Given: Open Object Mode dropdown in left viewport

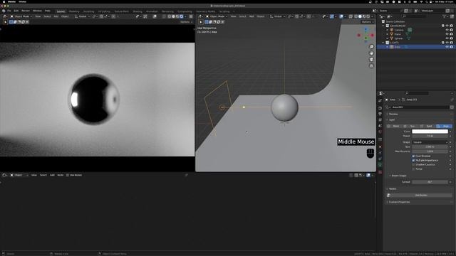Looking at the screenshot, I should tap(21, 16).
